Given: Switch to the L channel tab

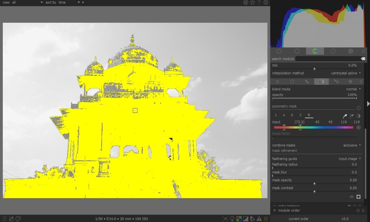Looking at the screenshot, I should [x=276, y=115].
